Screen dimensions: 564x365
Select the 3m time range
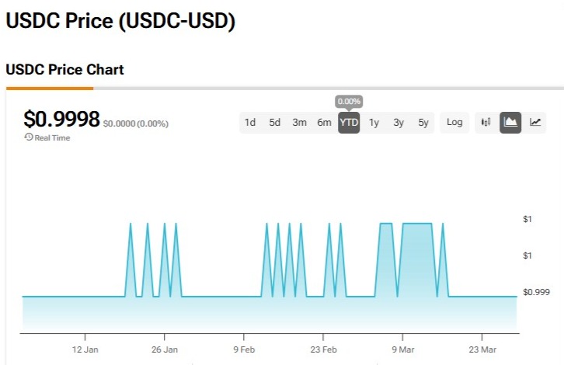click(x=299, y=123)
